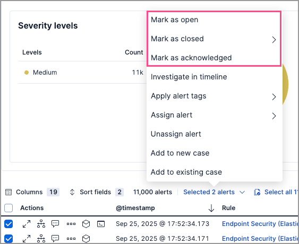Click the 11,000 alerts count text
Viewport: 299px width, 244px height.
152,192
